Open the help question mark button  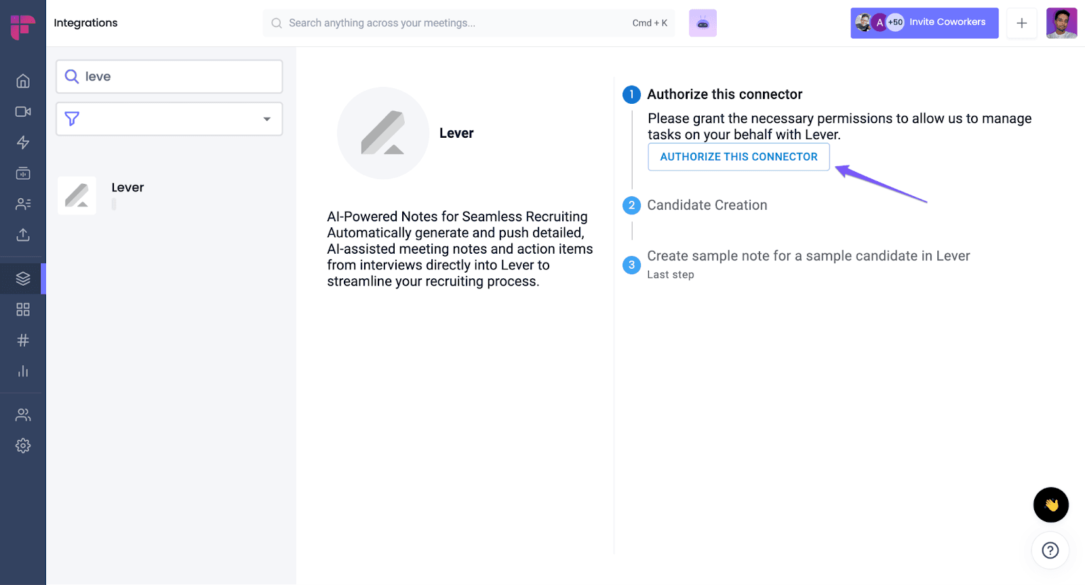point(1050,550)
